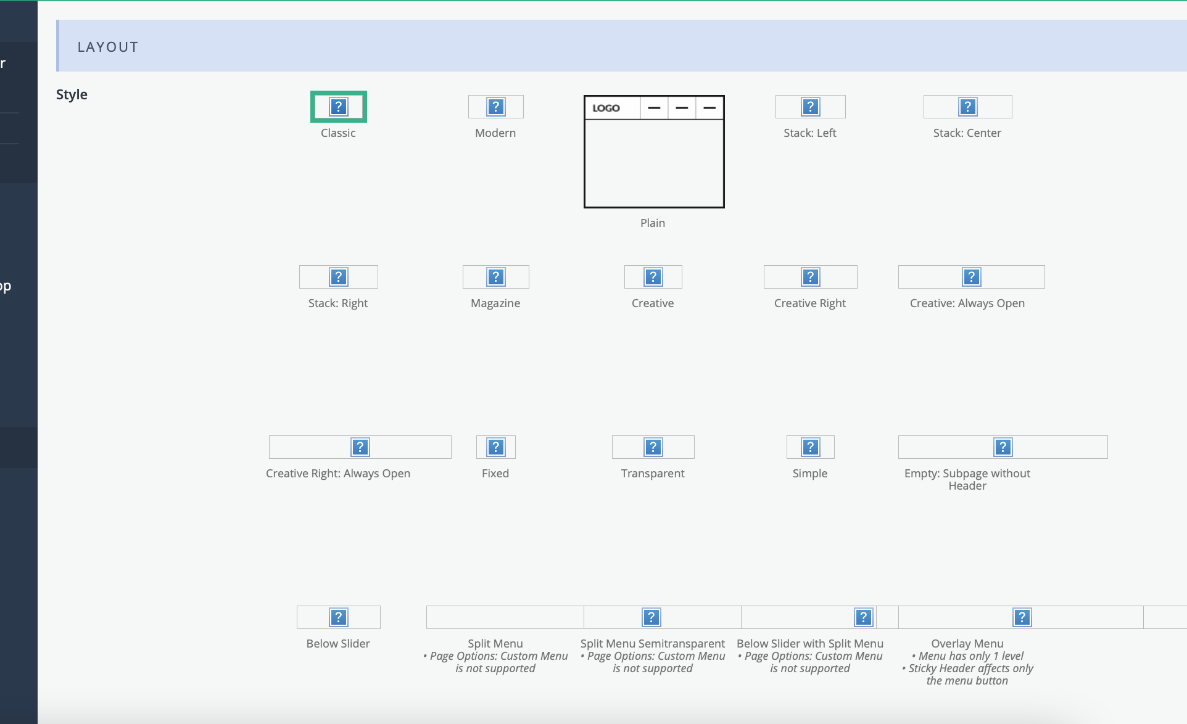
Task: Select the Stack Right layout style
Action: 338,276
